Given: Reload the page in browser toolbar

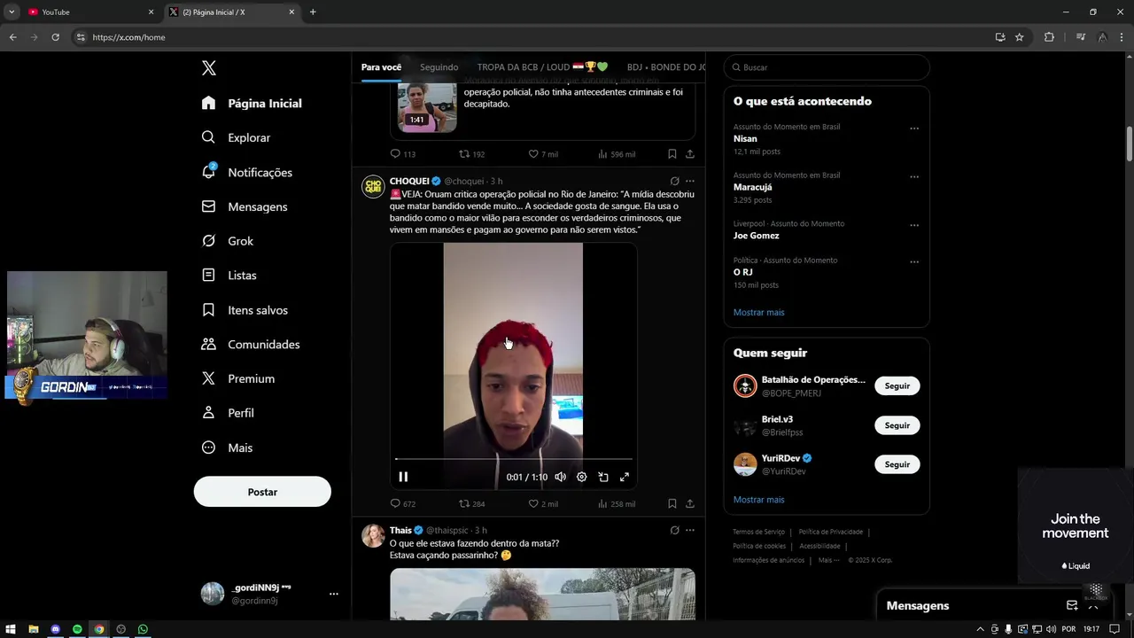Looking at the screenshot, I should tap(55, 37).
